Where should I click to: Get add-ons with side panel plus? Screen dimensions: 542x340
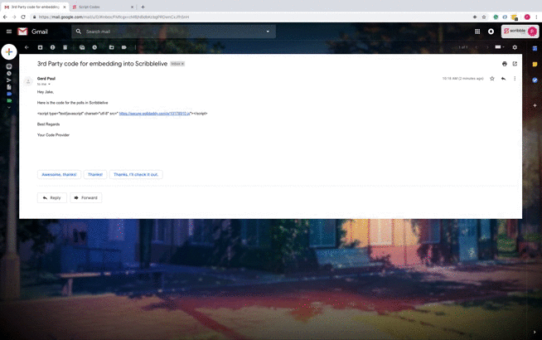(x=535, y=105)
